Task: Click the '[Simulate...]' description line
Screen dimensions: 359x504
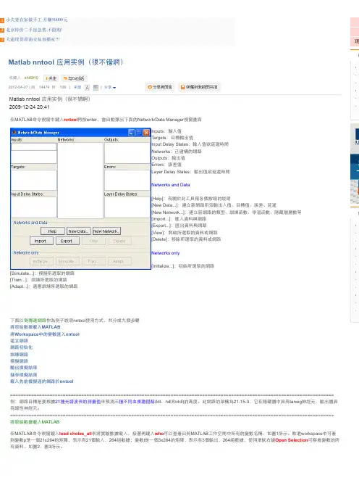Action: [43, 273]
